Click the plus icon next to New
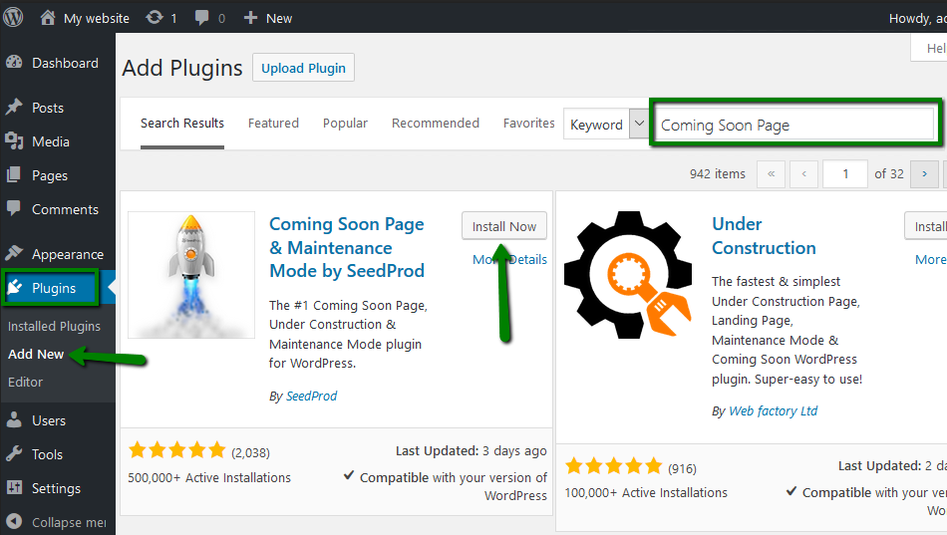Screen dimensions: 947x535 [x=250, y=18]
